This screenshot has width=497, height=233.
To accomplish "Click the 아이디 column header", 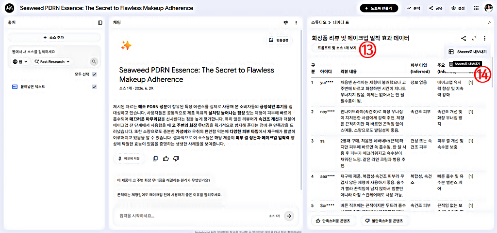I will coord(326,72).
